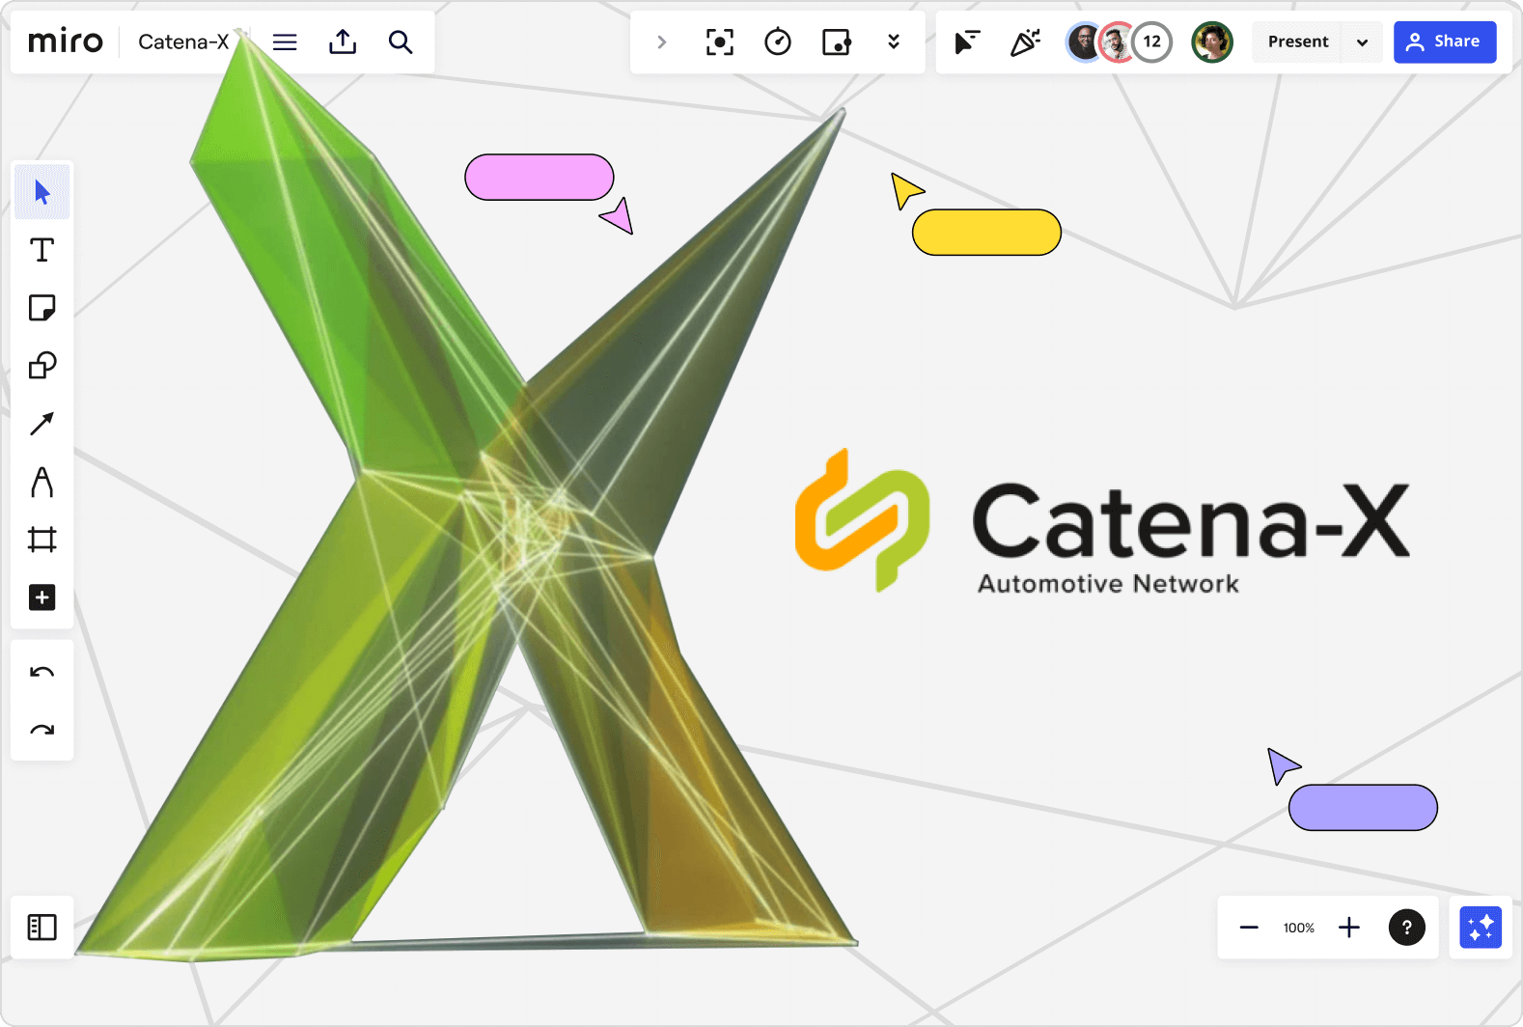Viewport: 1523px width, 1027px height.
Task: Select the Text tool
Action: (42, 250)
